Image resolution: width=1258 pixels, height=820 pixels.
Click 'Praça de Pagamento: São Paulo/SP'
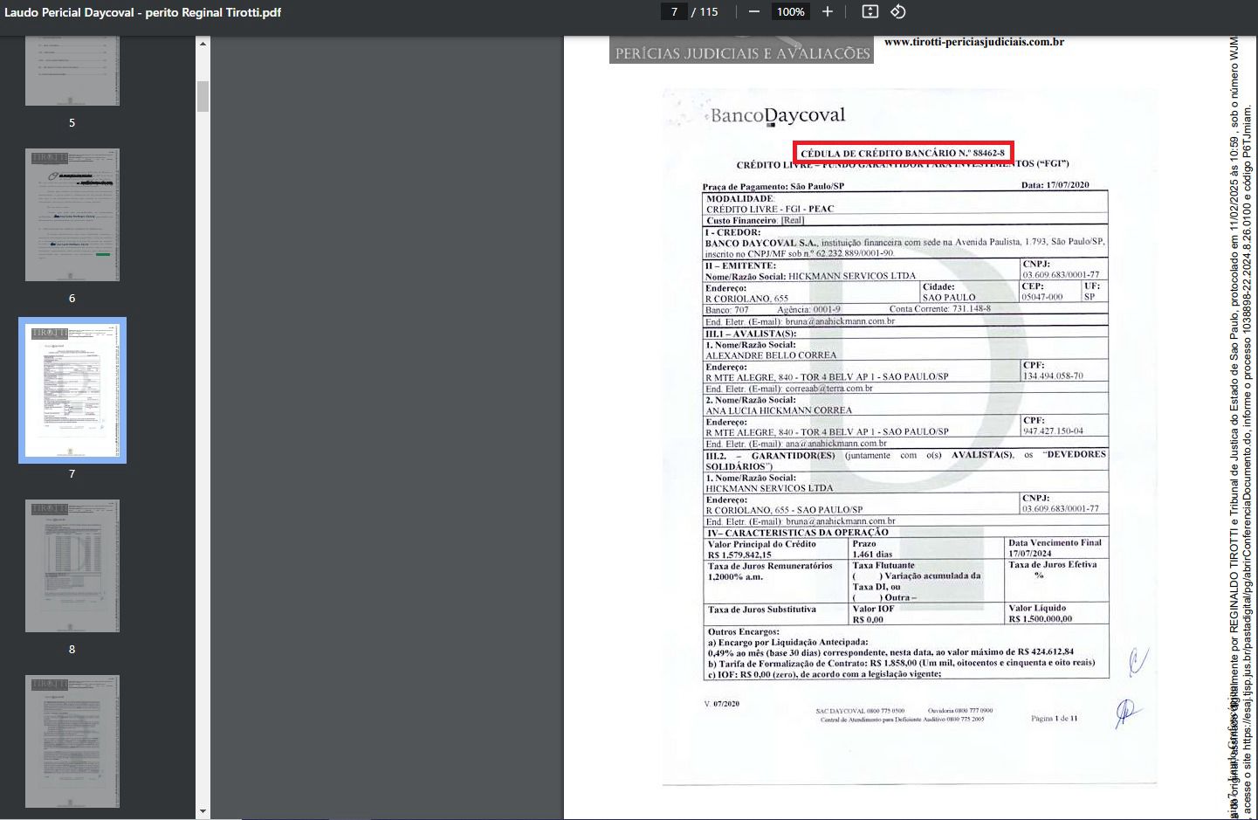tap(773, 187)
